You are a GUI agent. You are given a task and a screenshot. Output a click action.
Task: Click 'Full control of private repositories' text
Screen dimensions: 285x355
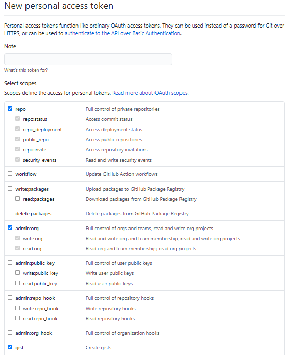122,109
